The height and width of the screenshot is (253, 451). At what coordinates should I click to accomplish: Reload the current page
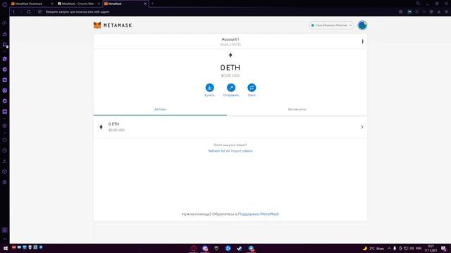coord(29,12)
